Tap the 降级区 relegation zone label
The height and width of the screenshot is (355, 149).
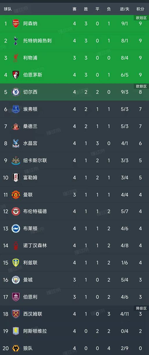point(141,308)
